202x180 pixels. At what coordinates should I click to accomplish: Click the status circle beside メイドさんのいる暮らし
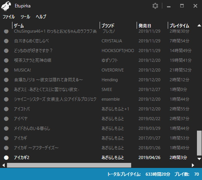coord(6,128)
